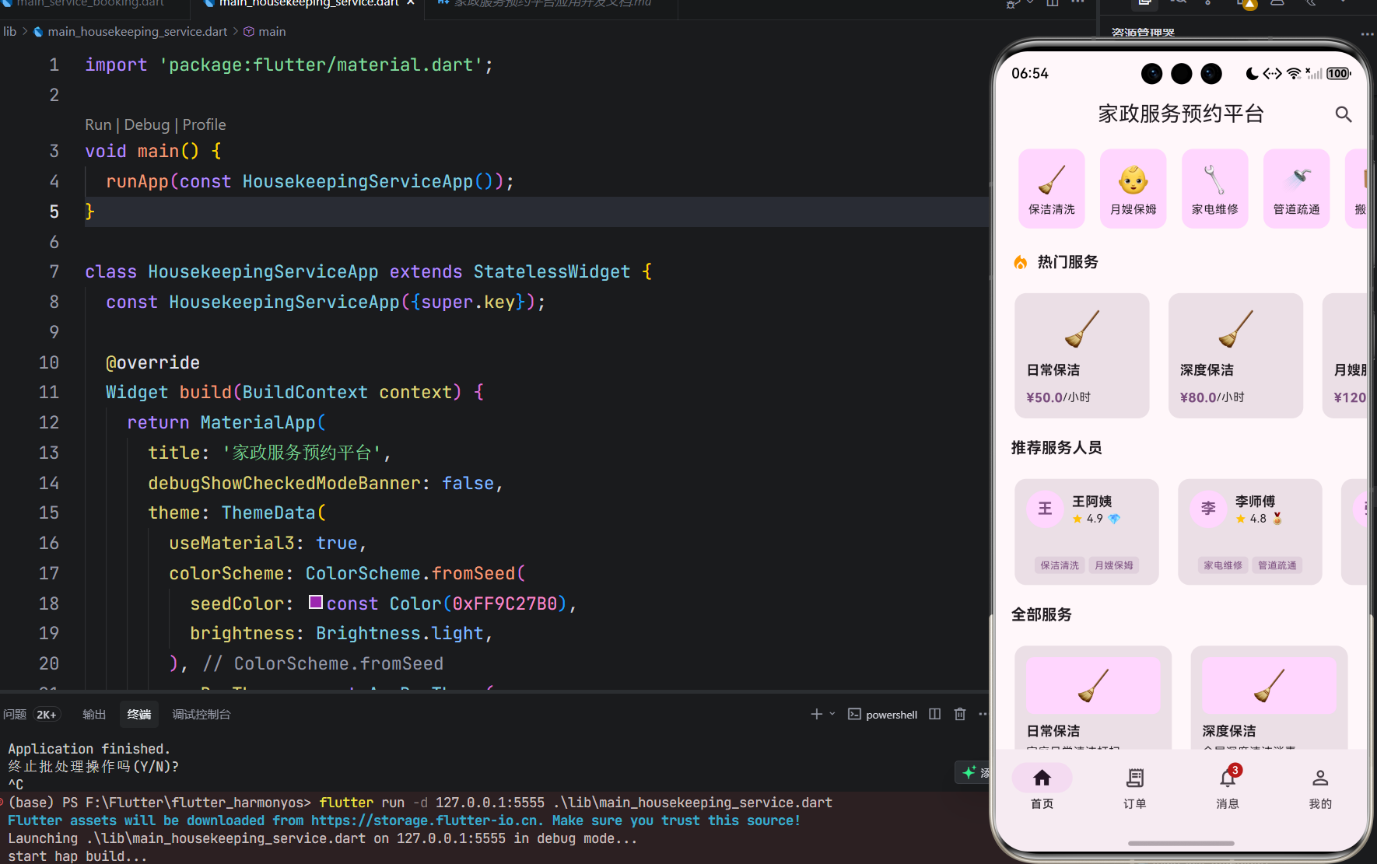The image size is (1377, 864).
Task: Open the more actions ellipsis beside 资源管理器
Action: click(1367, 33)
